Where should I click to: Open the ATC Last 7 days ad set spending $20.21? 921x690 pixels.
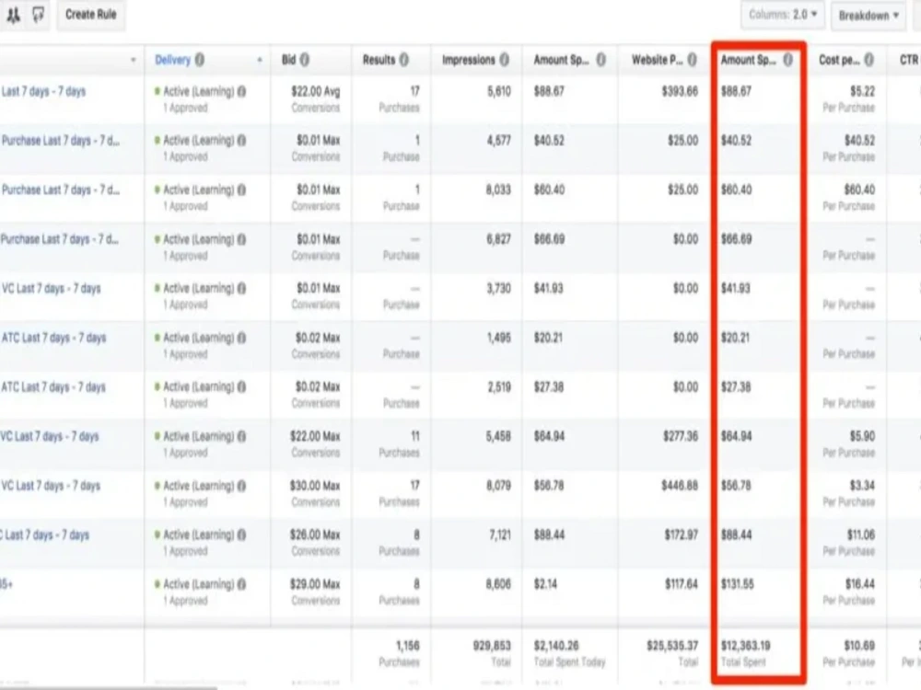[x=53, y=338]
